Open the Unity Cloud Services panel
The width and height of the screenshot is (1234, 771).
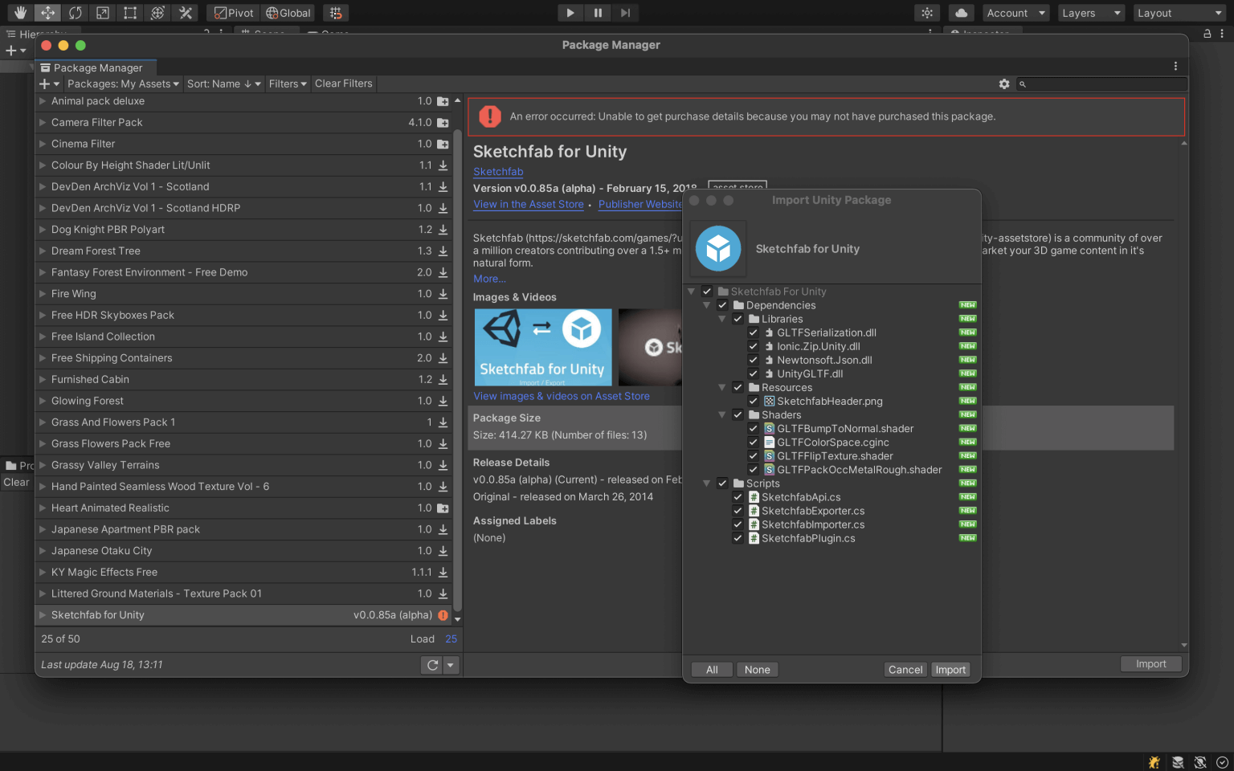point(962,13)
